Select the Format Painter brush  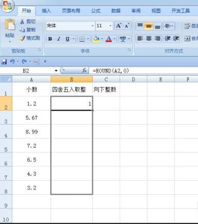(x=23, y=38)
